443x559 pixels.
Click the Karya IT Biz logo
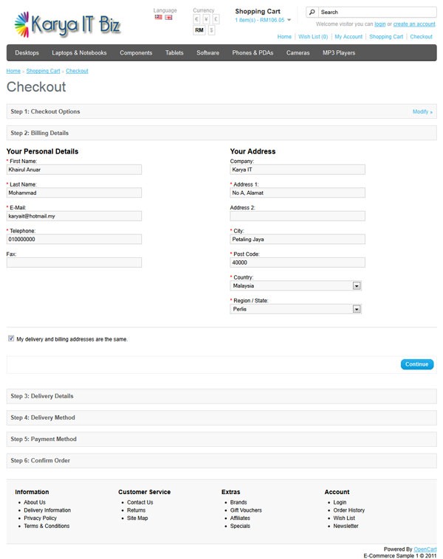68,24
